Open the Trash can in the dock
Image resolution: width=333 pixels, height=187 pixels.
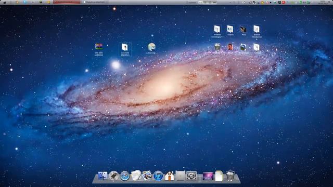tap(230, 176)
